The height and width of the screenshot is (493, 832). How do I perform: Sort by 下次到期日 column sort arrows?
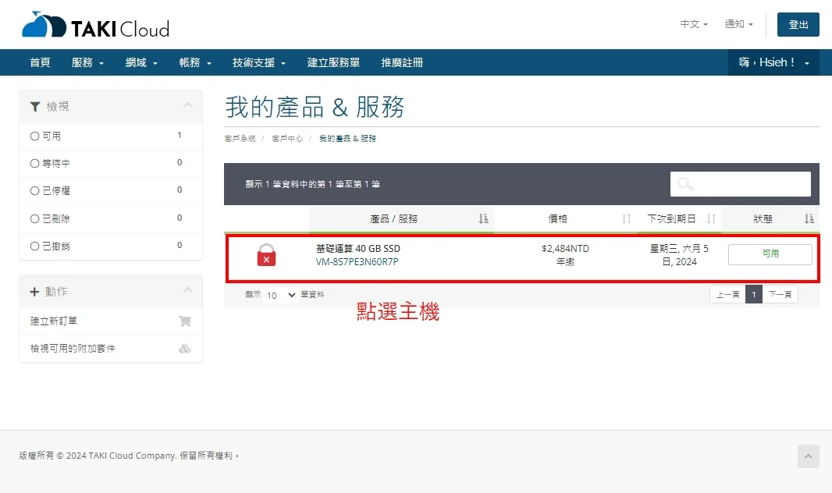tap(711, 219)
